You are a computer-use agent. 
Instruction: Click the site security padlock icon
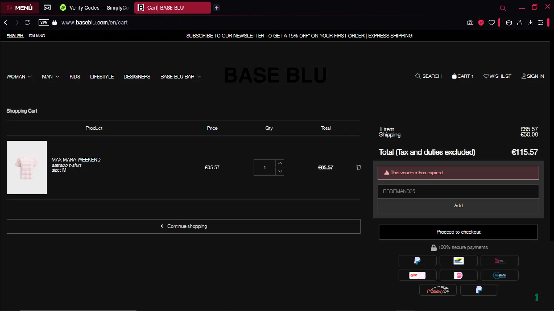point(55,23)
